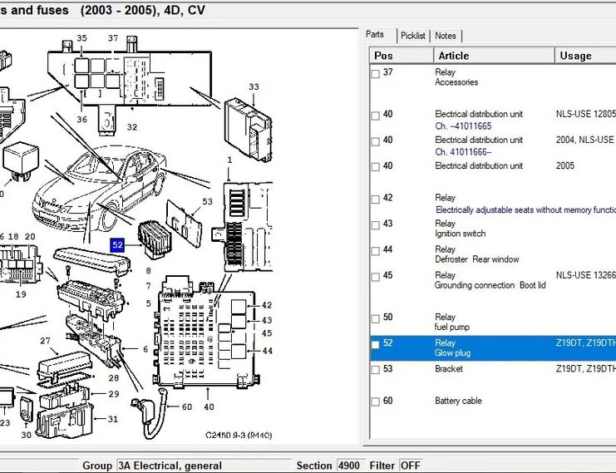The image size is (616, 473).
Task: Click the Filter OFF status field
Action: tap(411, 466)
